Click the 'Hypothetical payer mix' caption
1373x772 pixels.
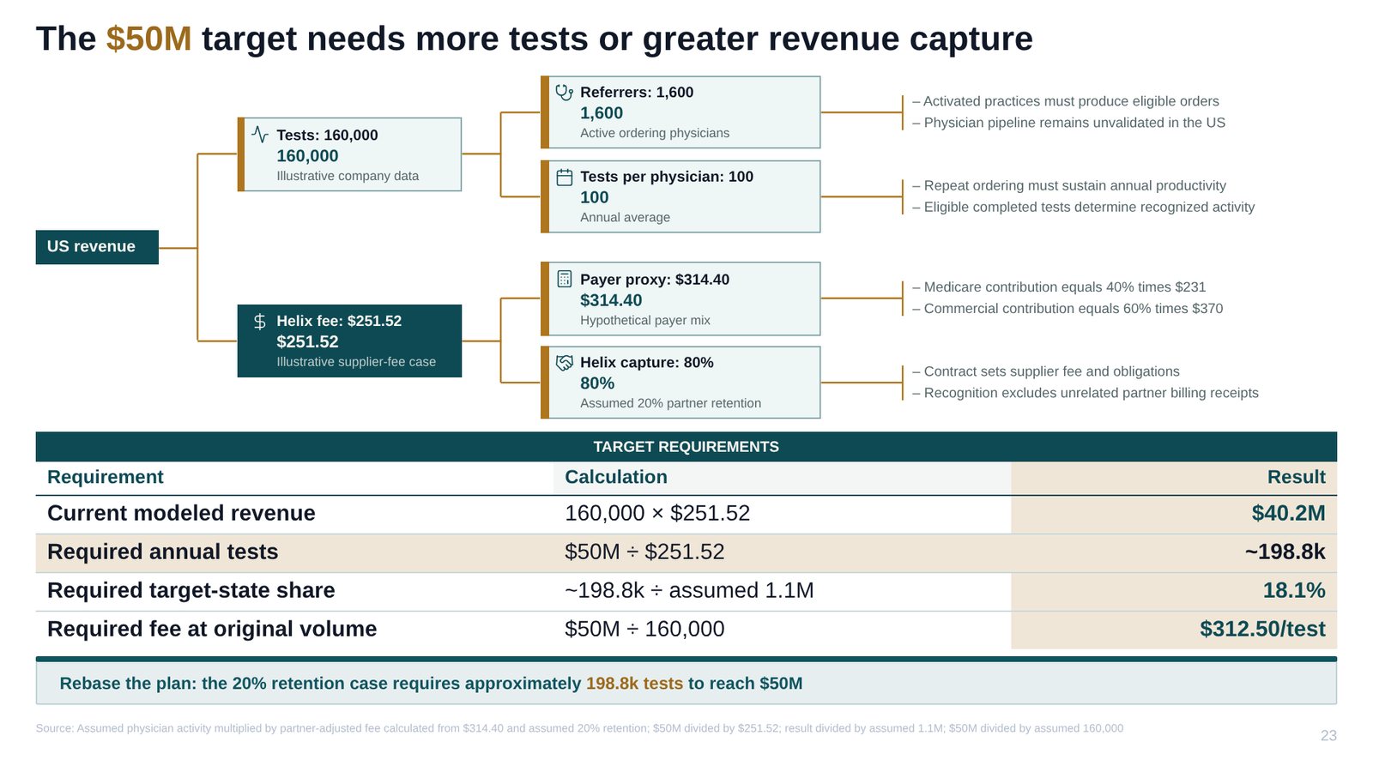pyautogui.click(x=645, y=320)
